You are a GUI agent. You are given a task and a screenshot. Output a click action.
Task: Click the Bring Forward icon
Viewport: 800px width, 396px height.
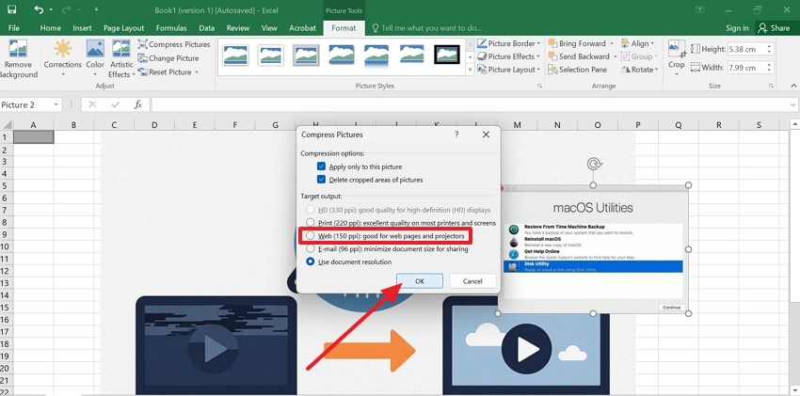[552, 43]
